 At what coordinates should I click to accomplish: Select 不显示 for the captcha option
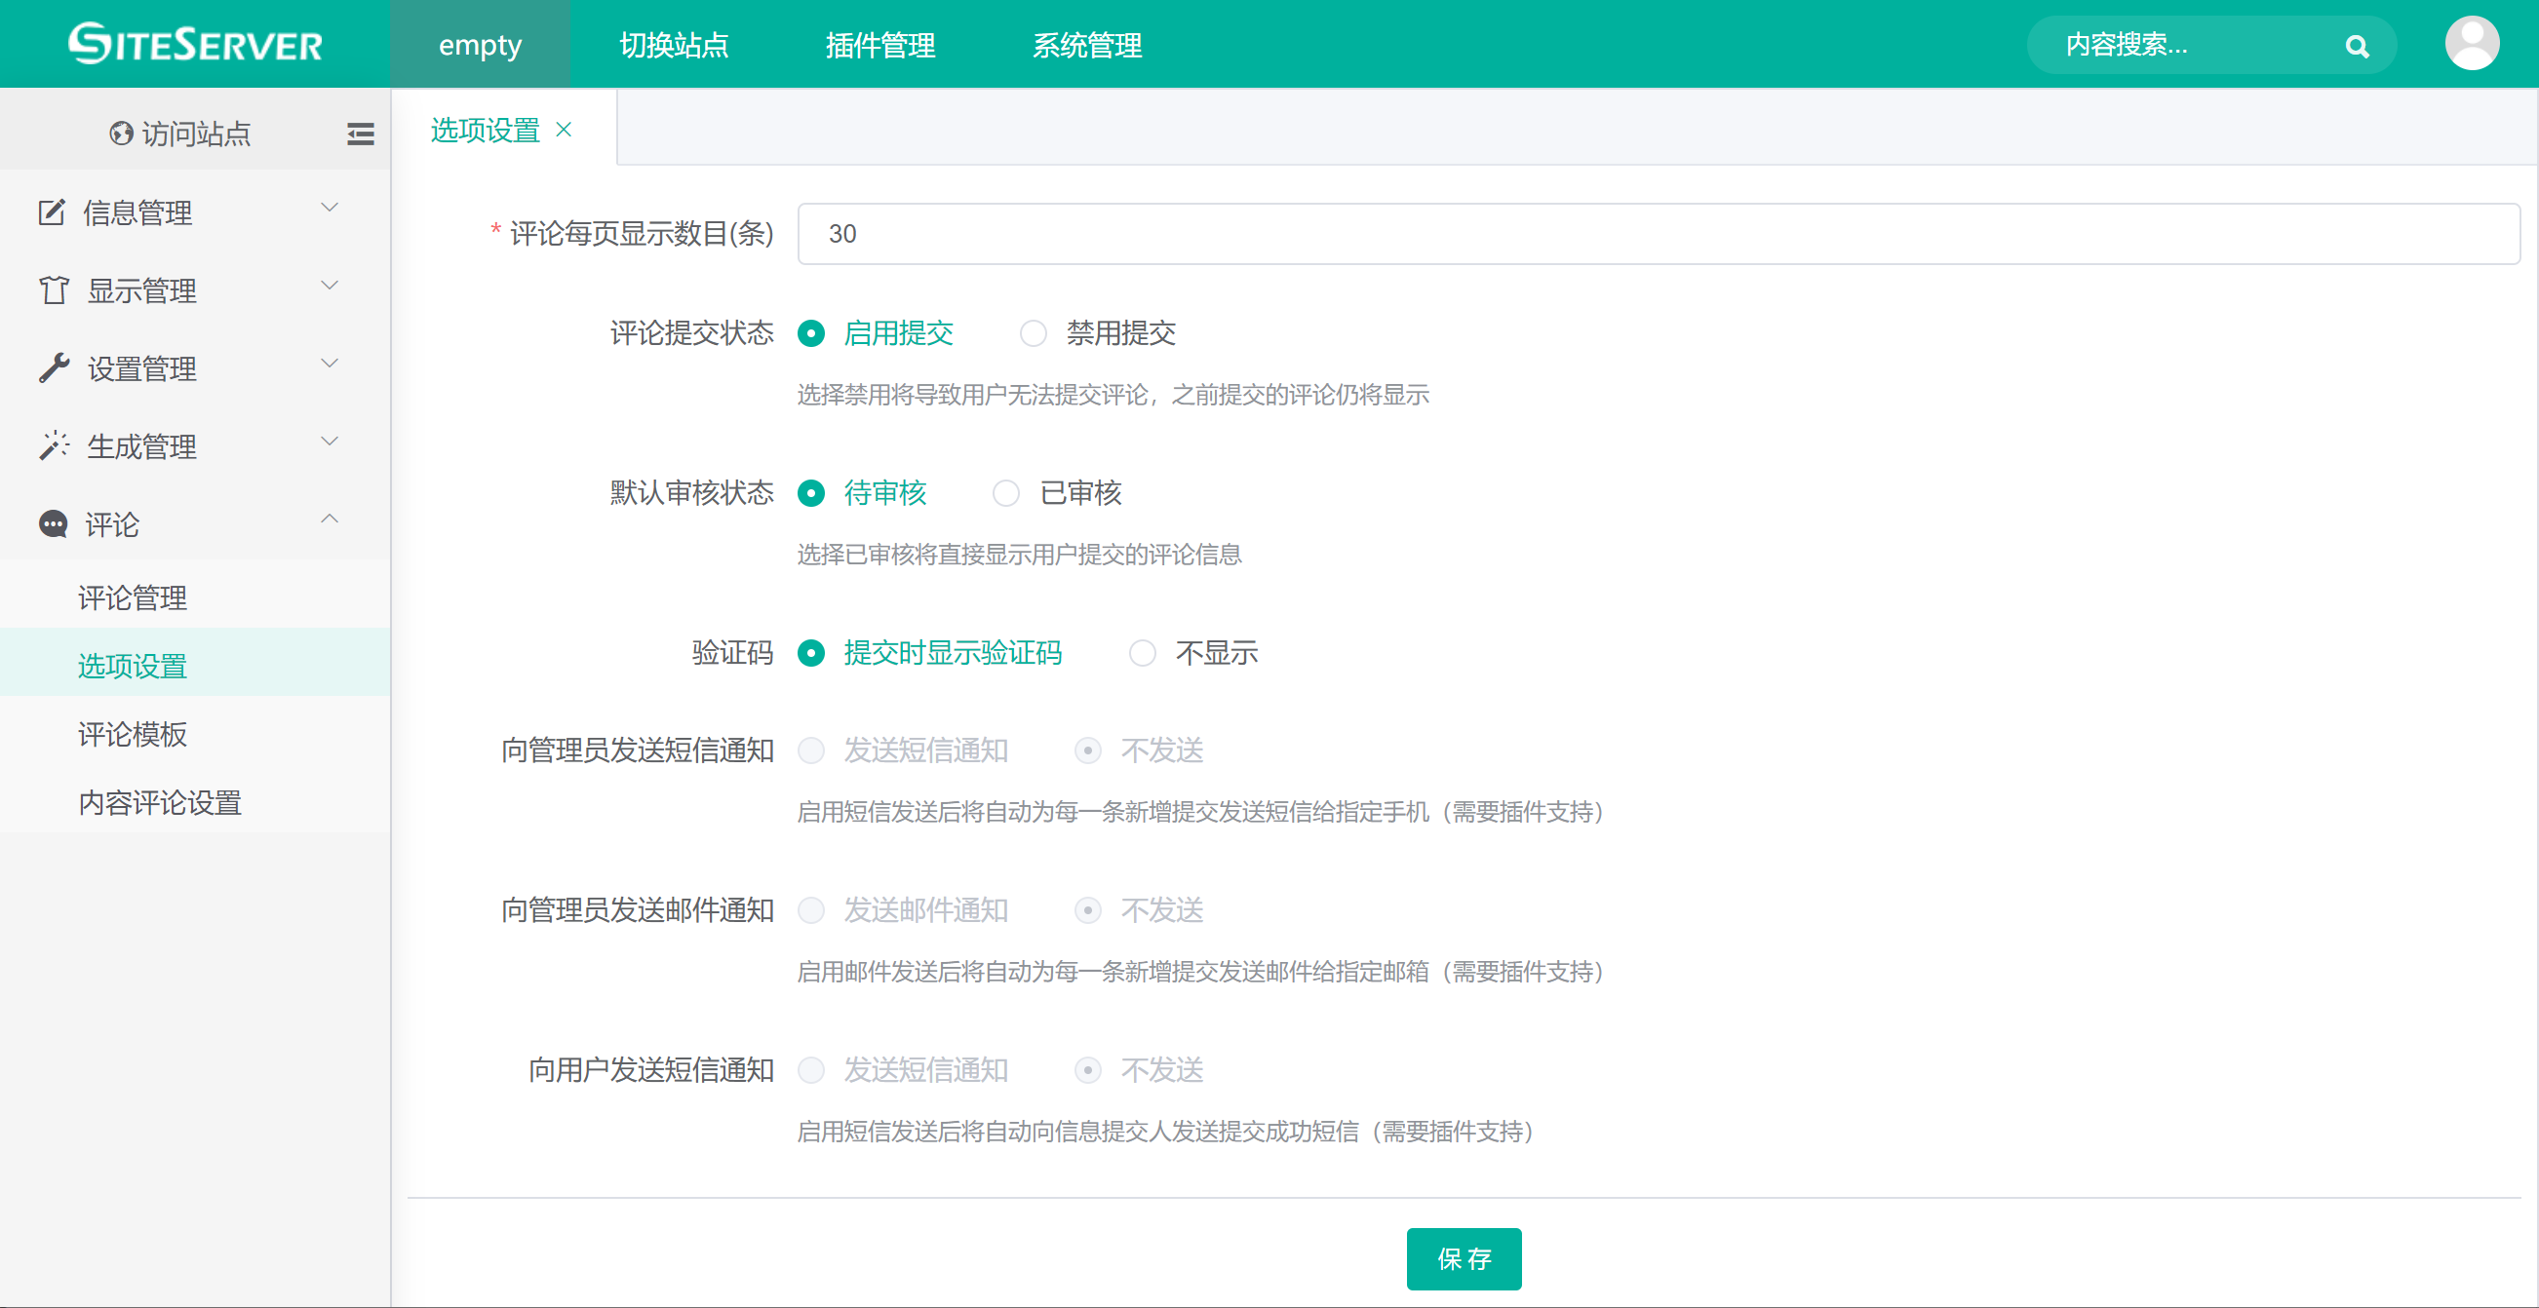1142,653
